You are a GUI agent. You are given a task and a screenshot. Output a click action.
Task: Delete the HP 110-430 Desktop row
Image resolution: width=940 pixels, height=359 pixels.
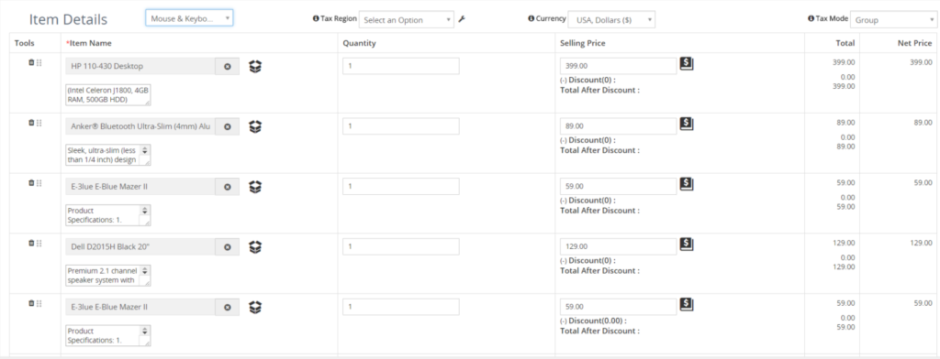pos(31,63)
